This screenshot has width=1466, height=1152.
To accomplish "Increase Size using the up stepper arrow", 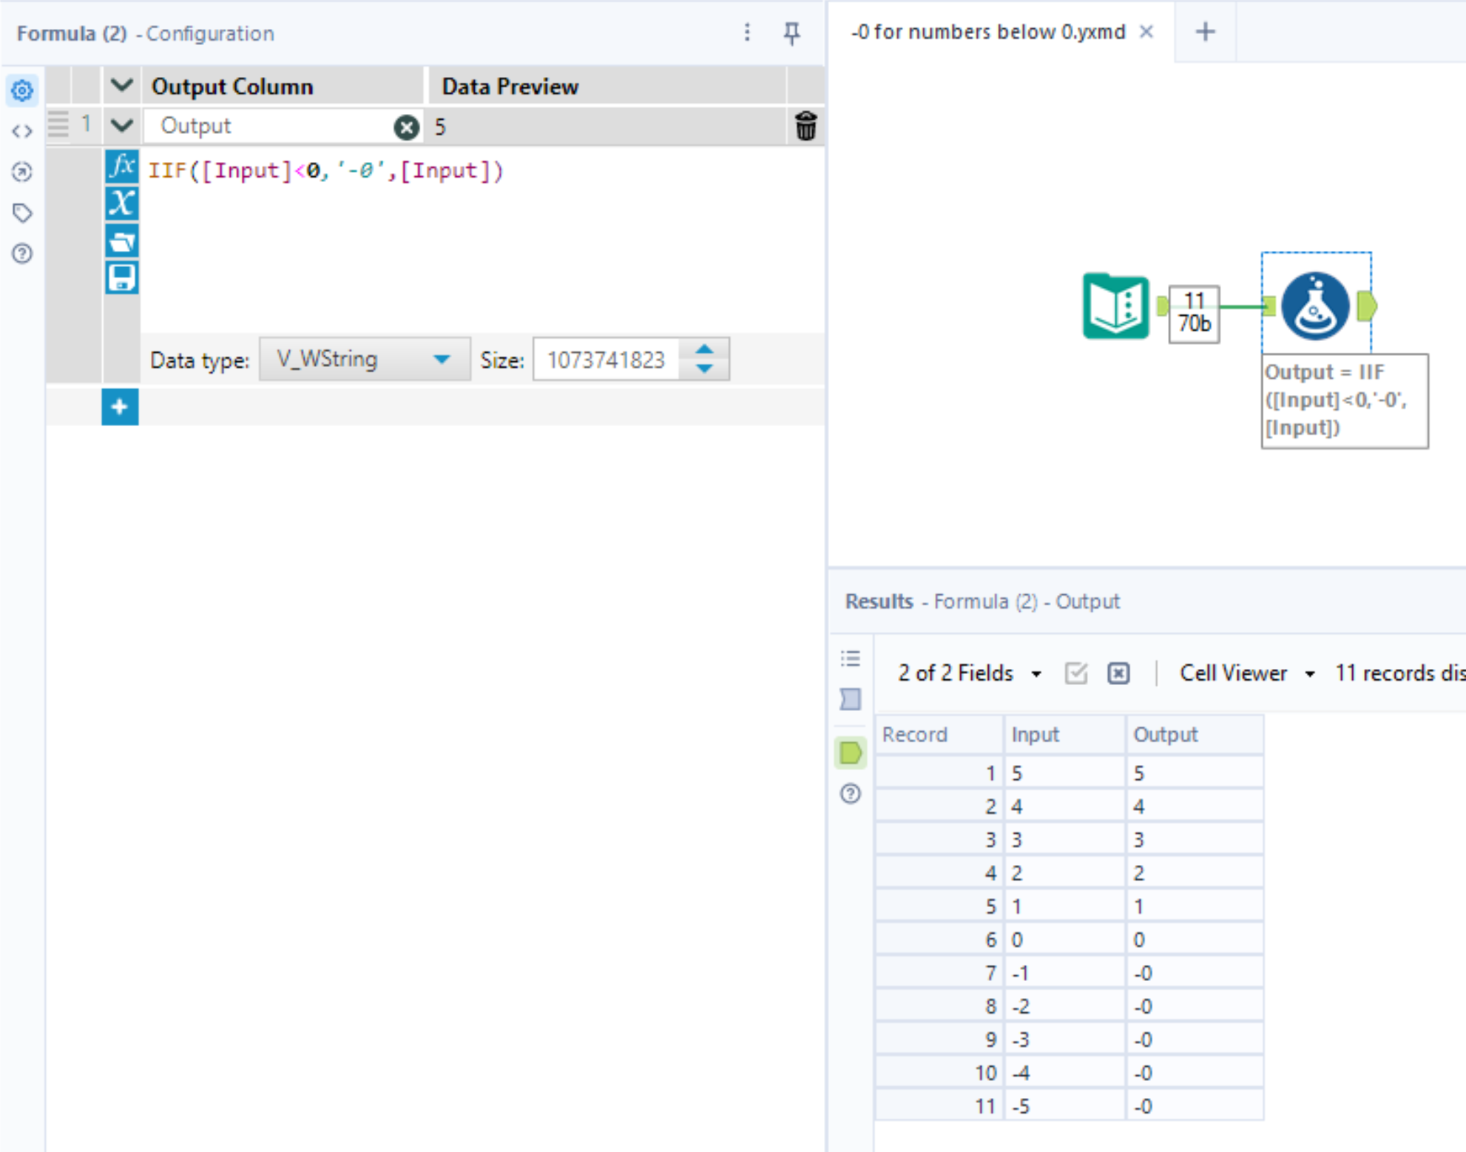I will click(705, 349).
